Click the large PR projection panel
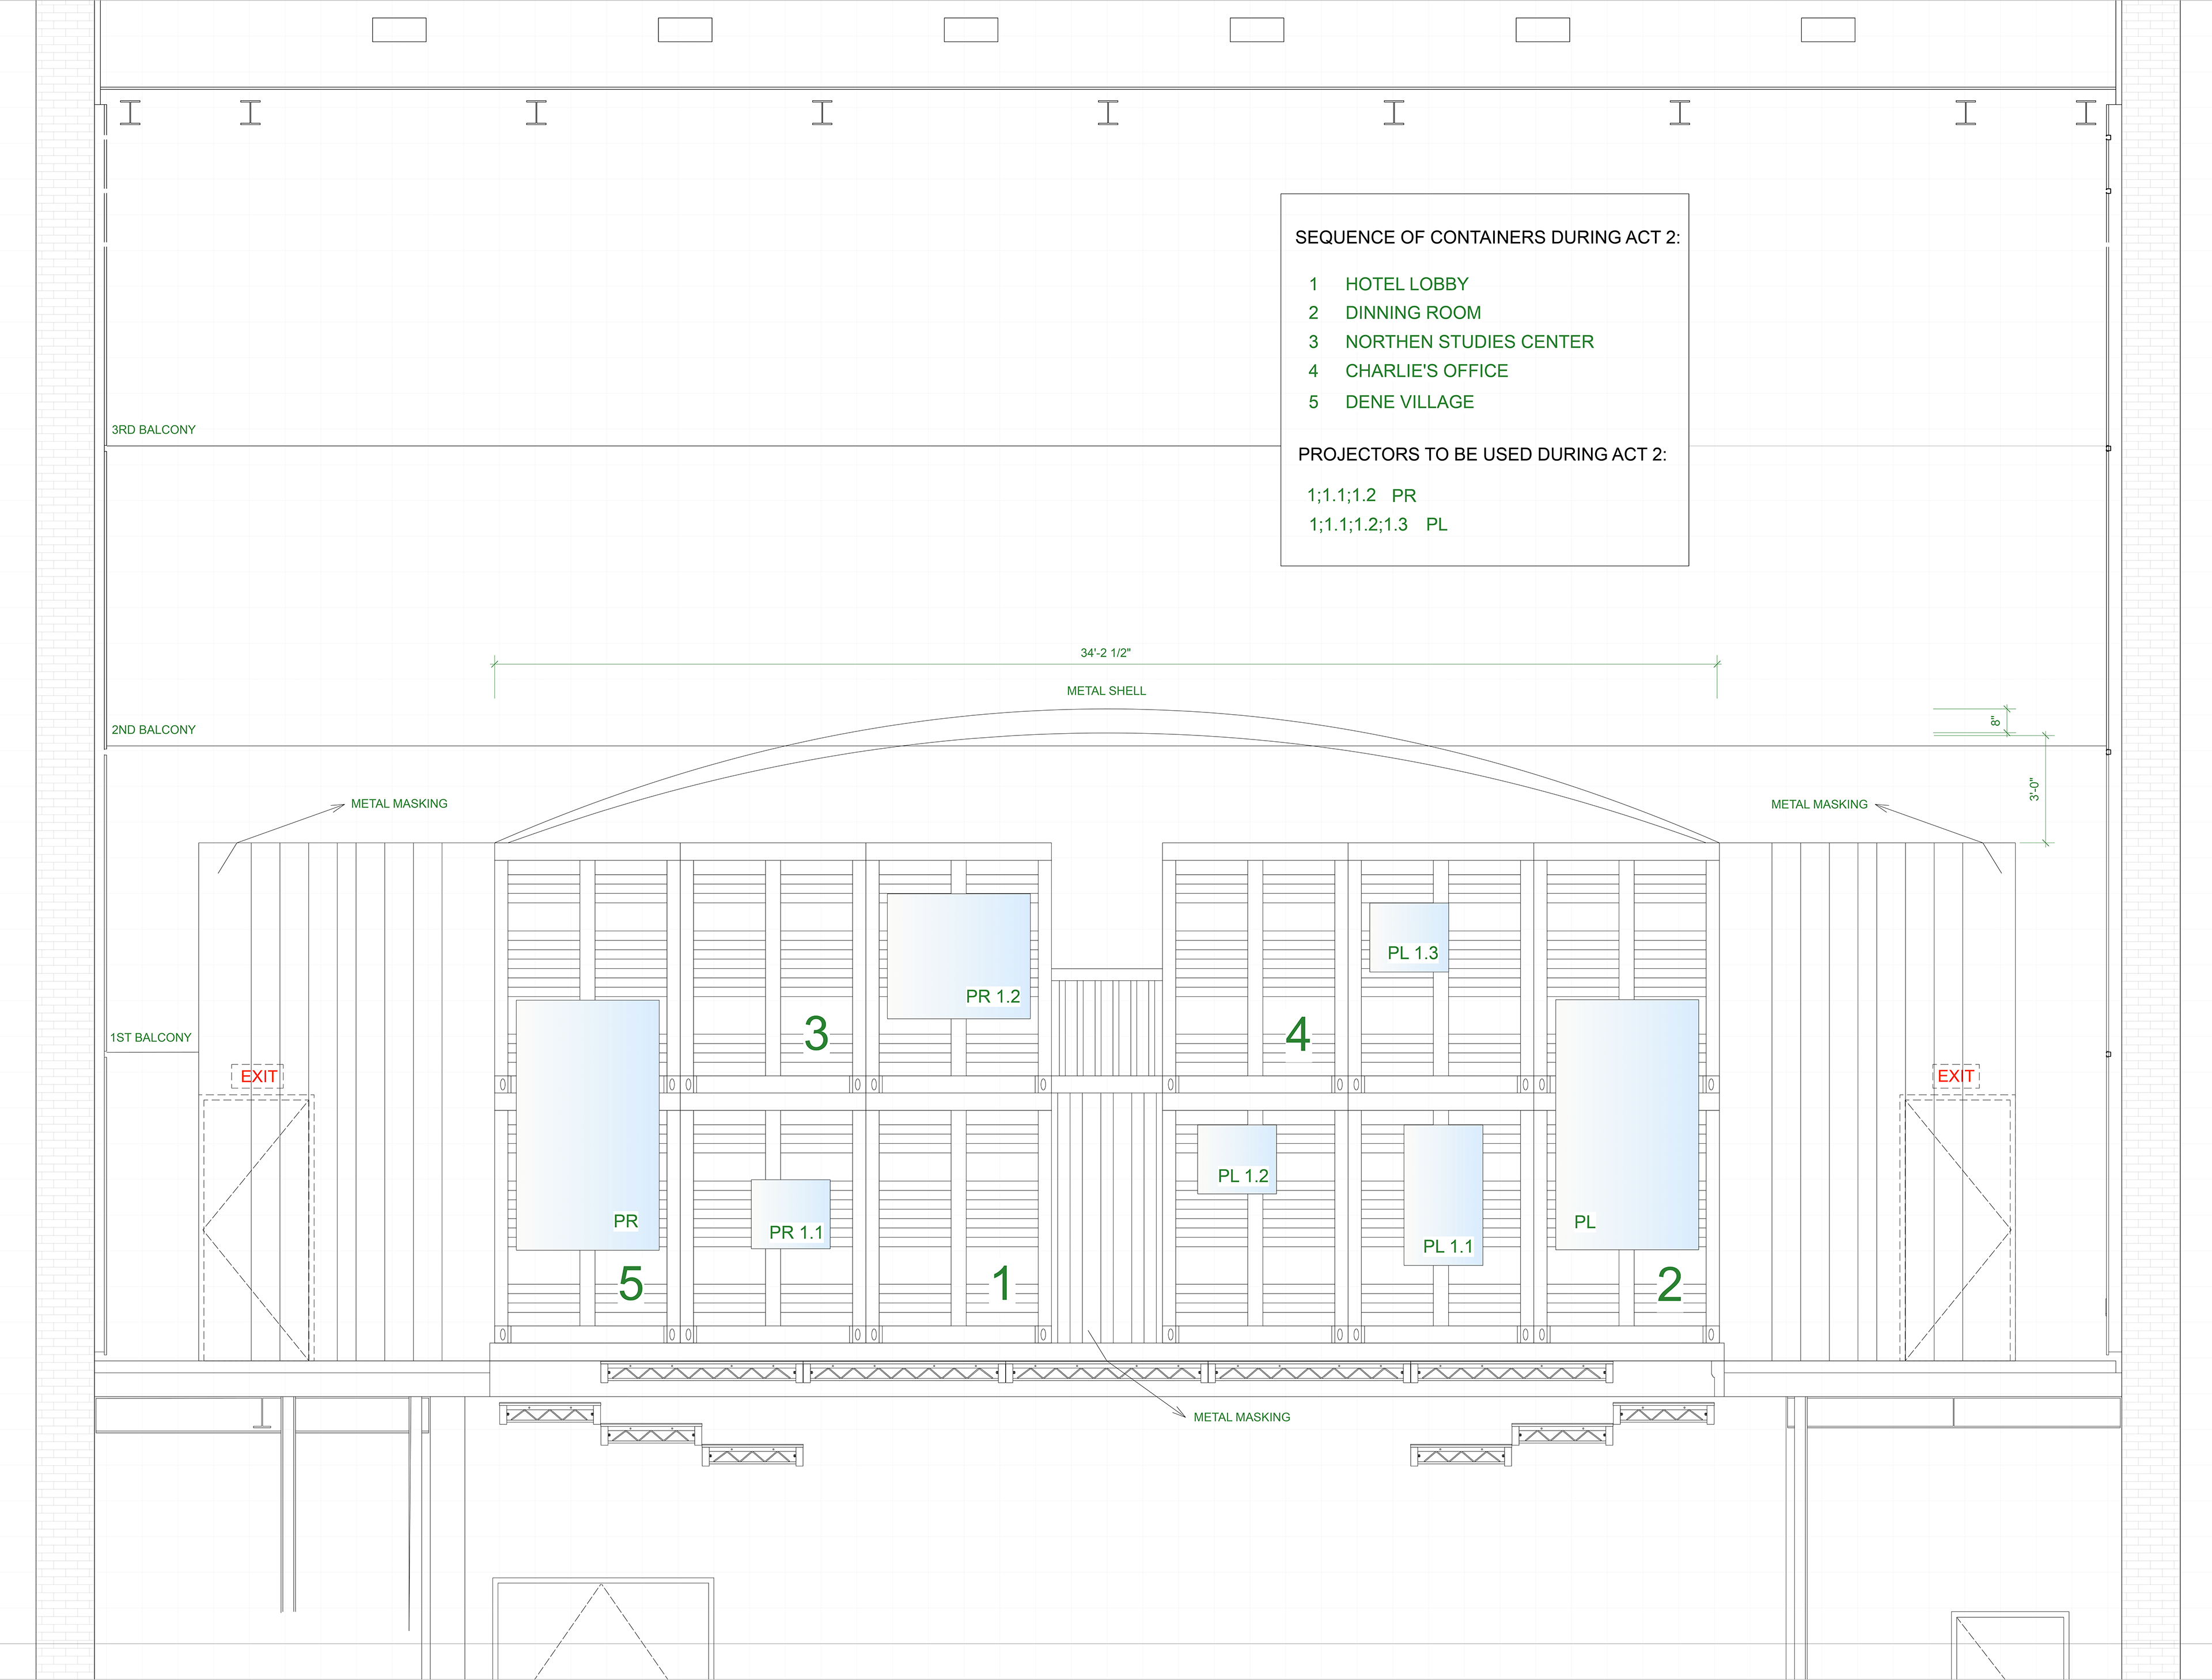Screen dimensions: 2212x1680 [587, 1124]
